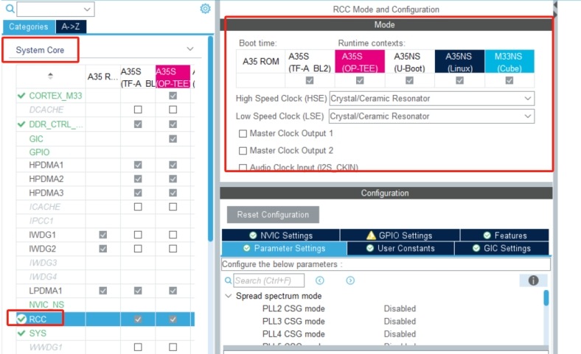Toggle Audio Clock Input checkbox
The width and height of the screenshot is (581, 354).
(243, 167)
